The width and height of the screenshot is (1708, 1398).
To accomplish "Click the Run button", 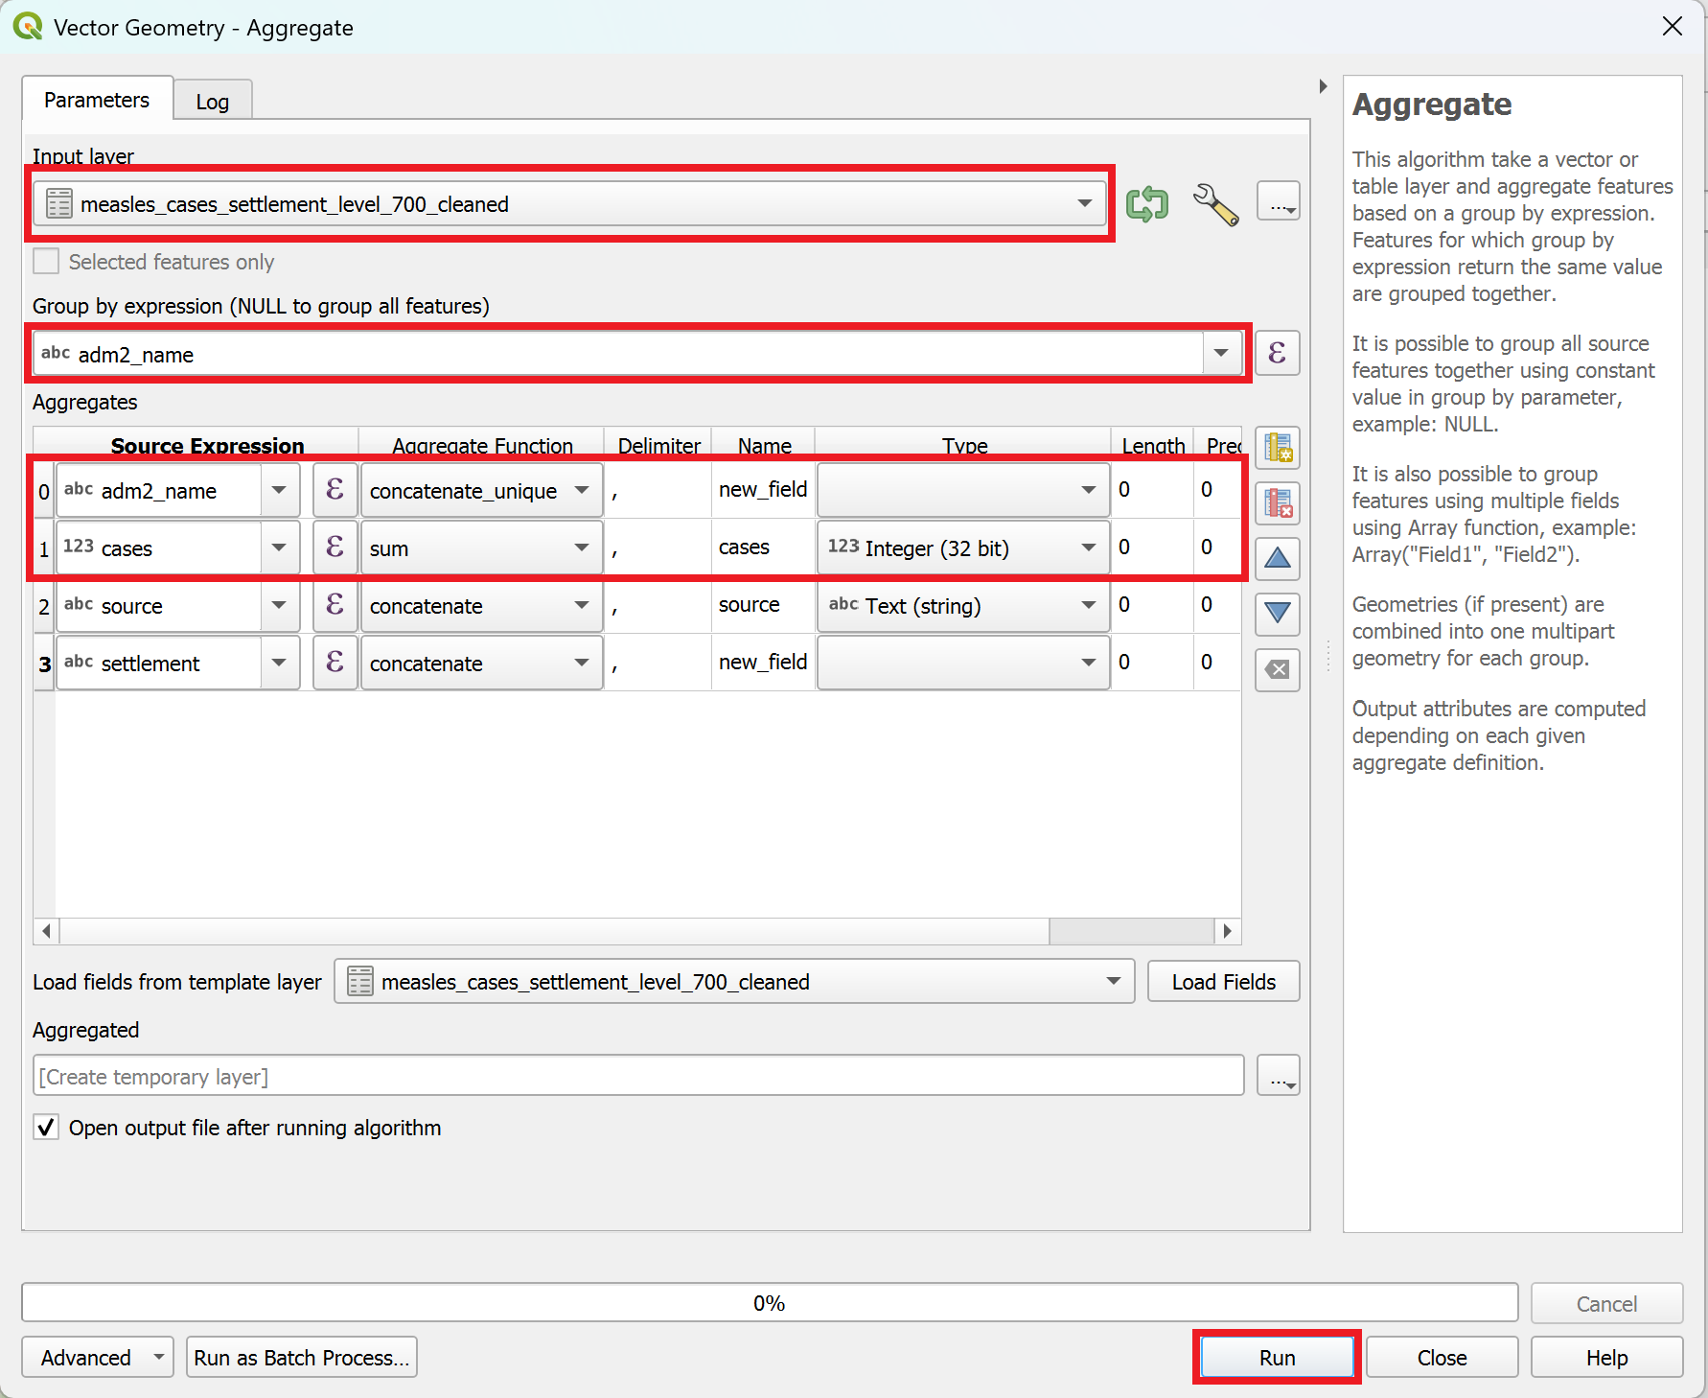I will [1277, 1357].
